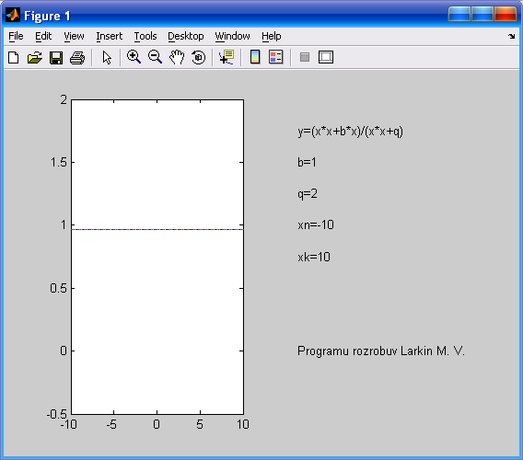
Task: Open the Edit menu
Action: coord(43,36)
